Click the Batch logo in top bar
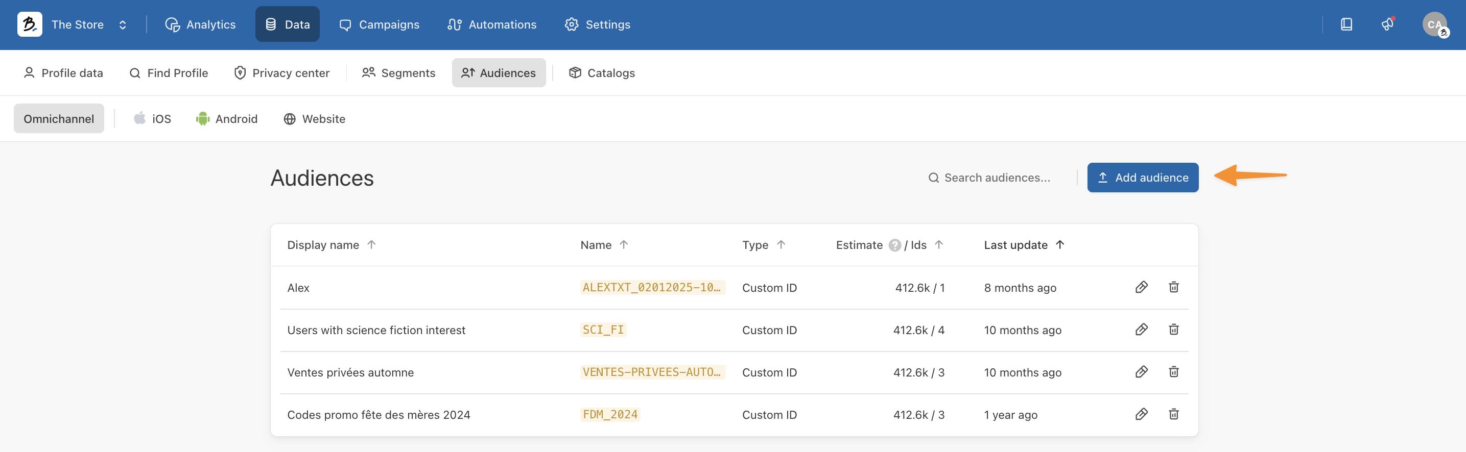The width and height of the screenshot is (1466, 452). [x=30, y=24]
